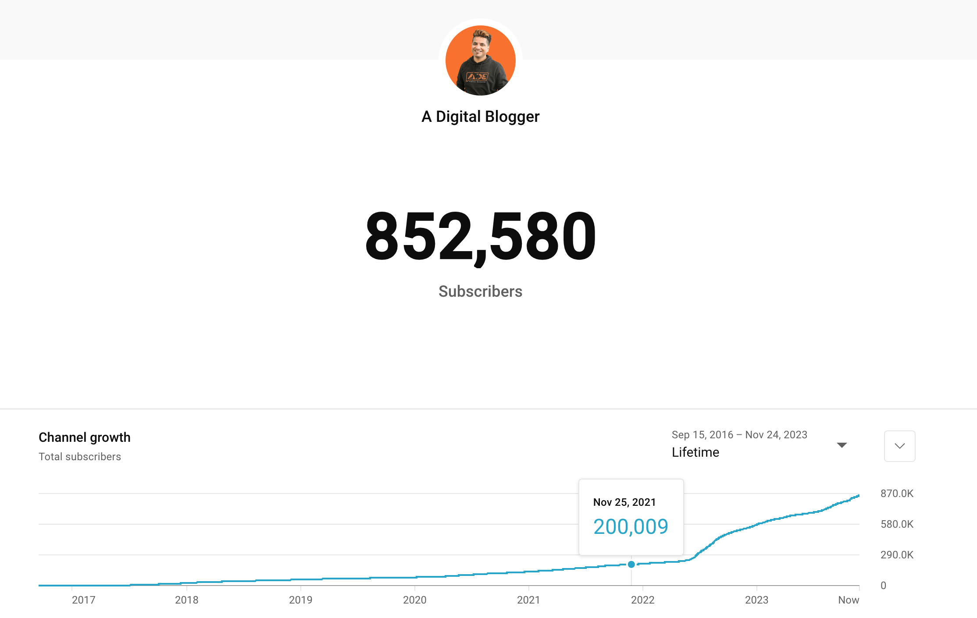Click the Subscribers label under the count
The height and width of the screenshot is (618, 977).
click(x=480, y=291)
